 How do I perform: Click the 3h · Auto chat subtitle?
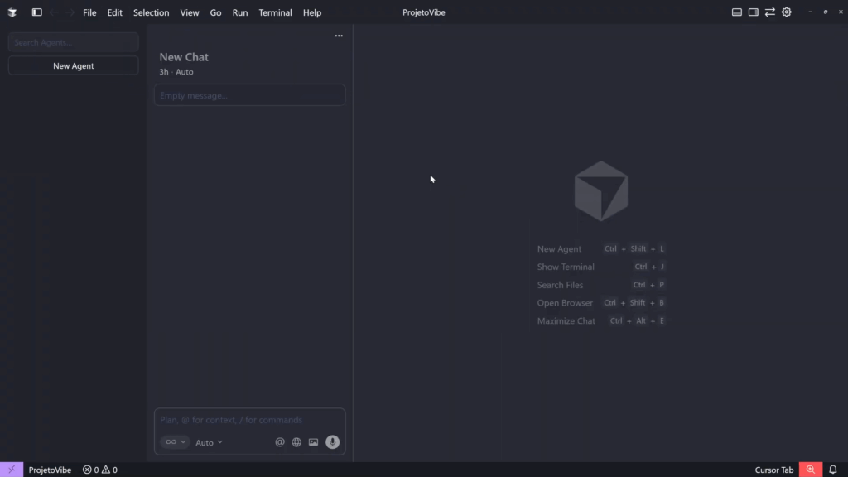pos(176,71)
